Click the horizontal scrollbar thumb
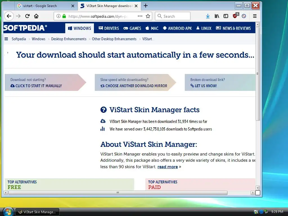The image size is (288, 216). click(118, 193)
